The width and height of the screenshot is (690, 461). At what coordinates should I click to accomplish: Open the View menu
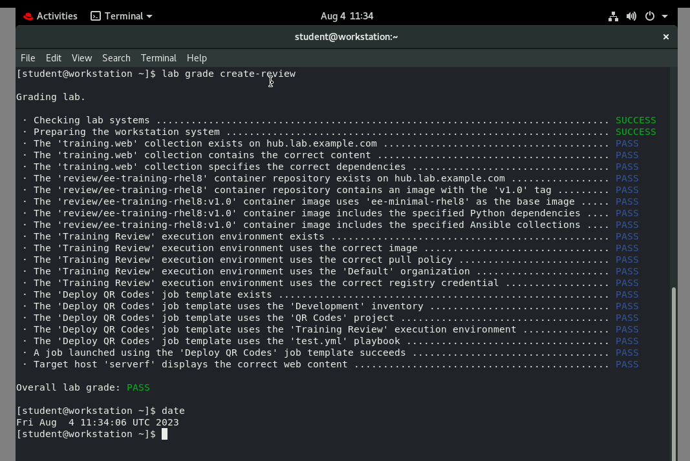(x=81, y=58)
